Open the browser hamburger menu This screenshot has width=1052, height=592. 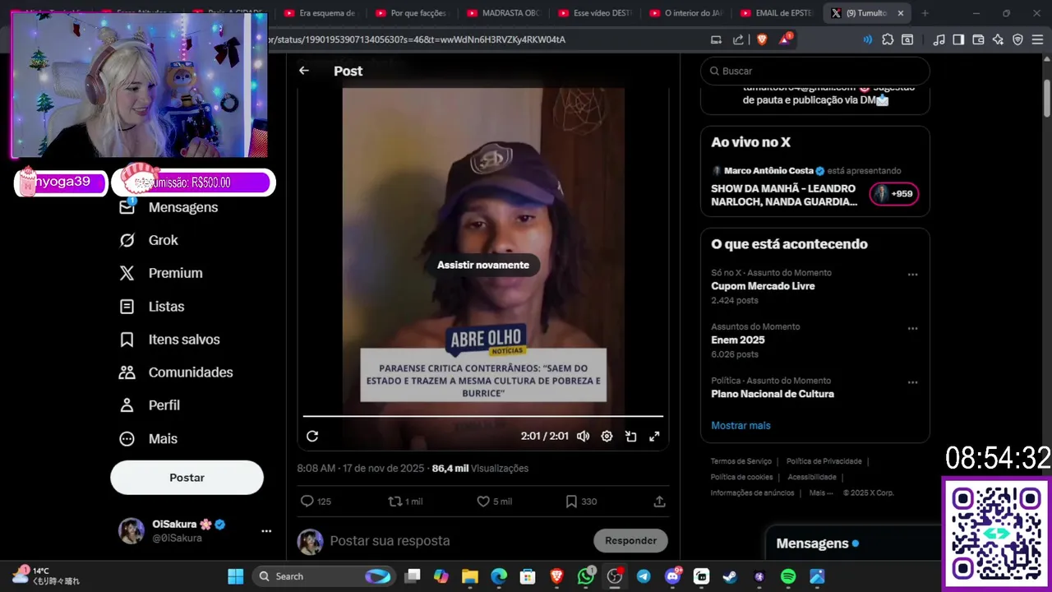click(x=1037, y=39)
